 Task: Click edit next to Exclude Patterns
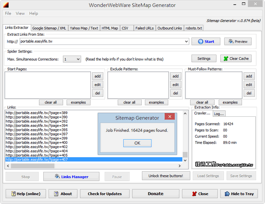pyautogui.click(x=176, y=85)
